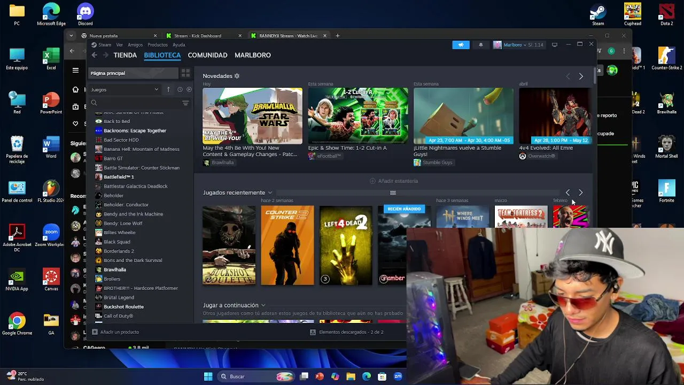684x385 pixels.
Task: Open Novedades settings gear
Action: (237, 76)
